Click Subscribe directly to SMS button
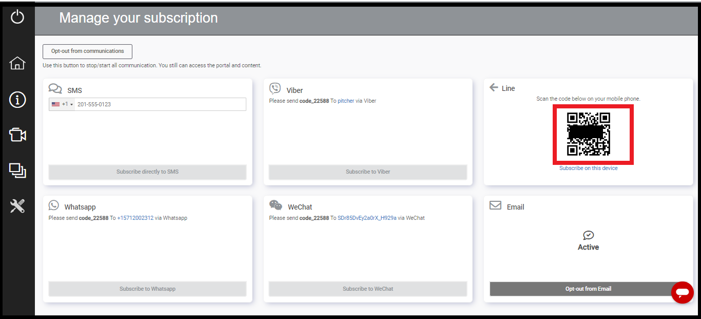Viewport: 701px width, 319px height. [x=147, y=172]
